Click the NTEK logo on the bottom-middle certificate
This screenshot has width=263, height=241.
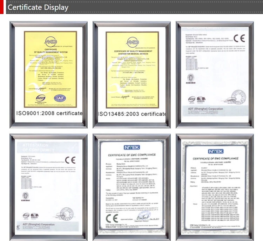[132, 147]
